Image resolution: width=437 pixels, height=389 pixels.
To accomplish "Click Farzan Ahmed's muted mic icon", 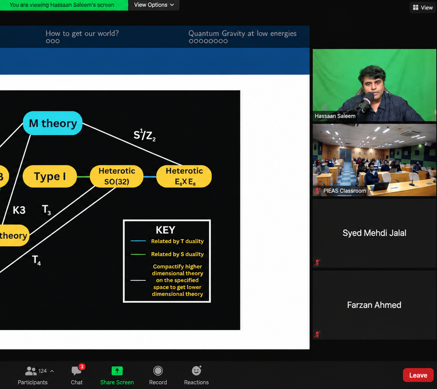I will point(317,334).
